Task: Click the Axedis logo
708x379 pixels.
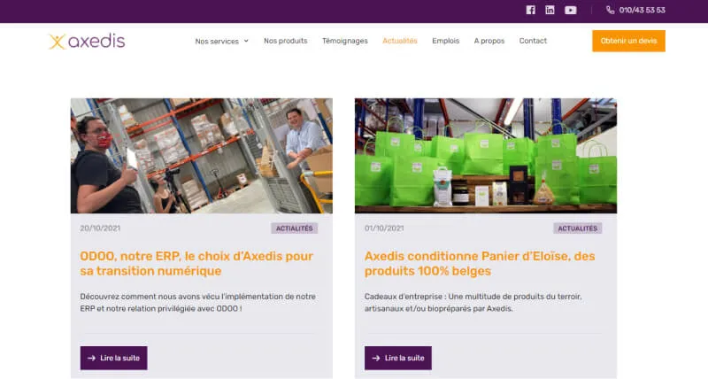Action: pos(87,41)
